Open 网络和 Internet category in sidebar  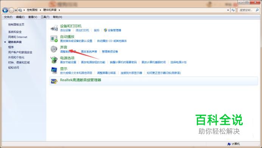18,37
